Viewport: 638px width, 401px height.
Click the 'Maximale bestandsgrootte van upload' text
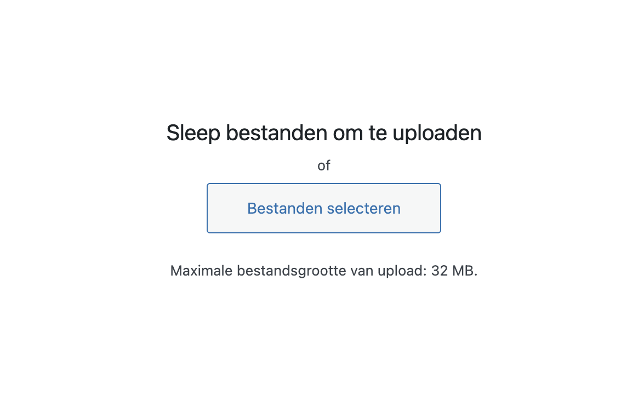[298, 271]
